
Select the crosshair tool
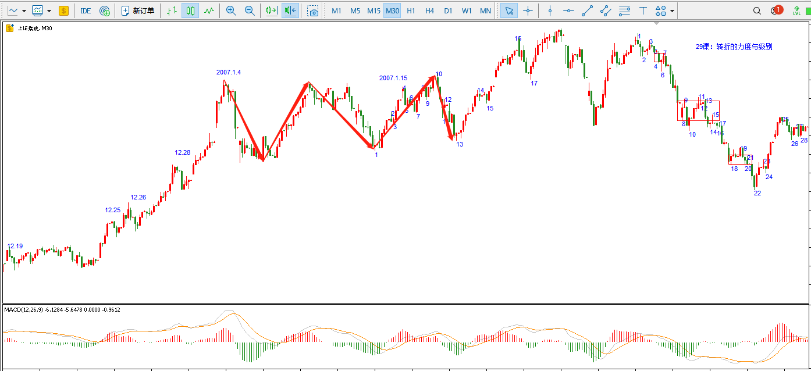coord(528,10)
